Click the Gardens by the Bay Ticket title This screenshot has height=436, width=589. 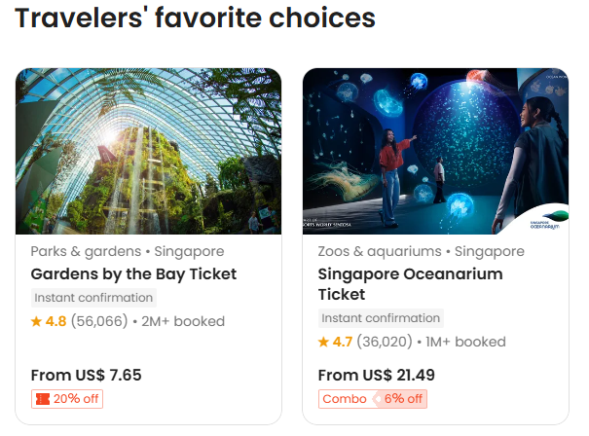pos(133,273)
